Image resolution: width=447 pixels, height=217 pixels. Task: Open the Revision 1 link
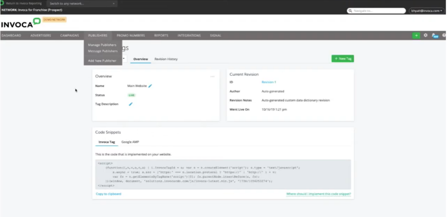tap(269, 82)
